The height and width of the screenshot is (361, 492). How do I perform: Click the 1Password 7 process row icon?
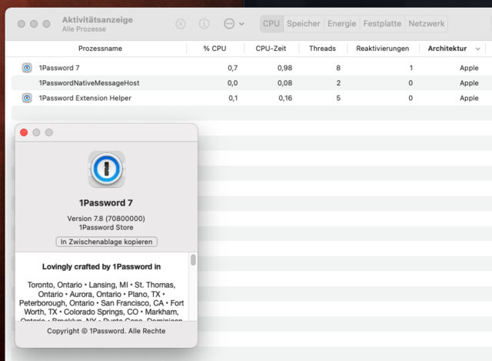(27, 68)
